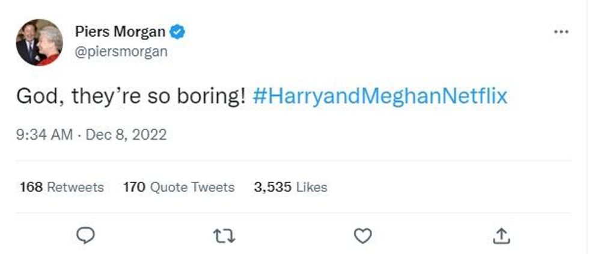Show who gave the 3,535 Likes

pyautogui.click(x=290, y=187)
